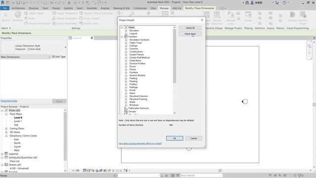
Task: Click the Revit application logo button
Action: pos(2,2)
